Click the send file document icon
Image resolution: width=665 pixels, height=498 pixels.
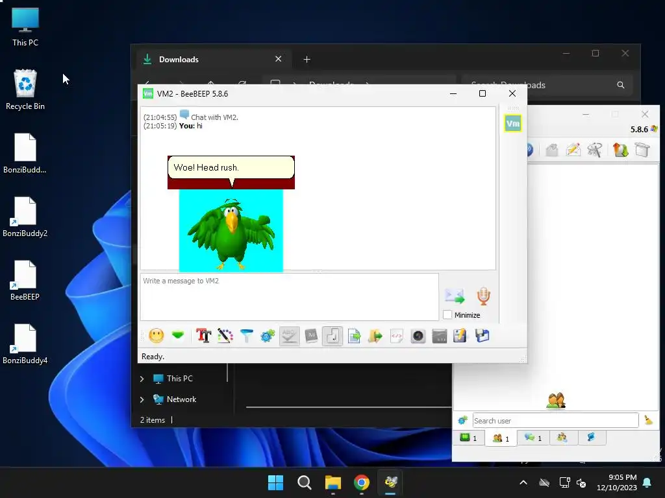(x=354, y=336)
